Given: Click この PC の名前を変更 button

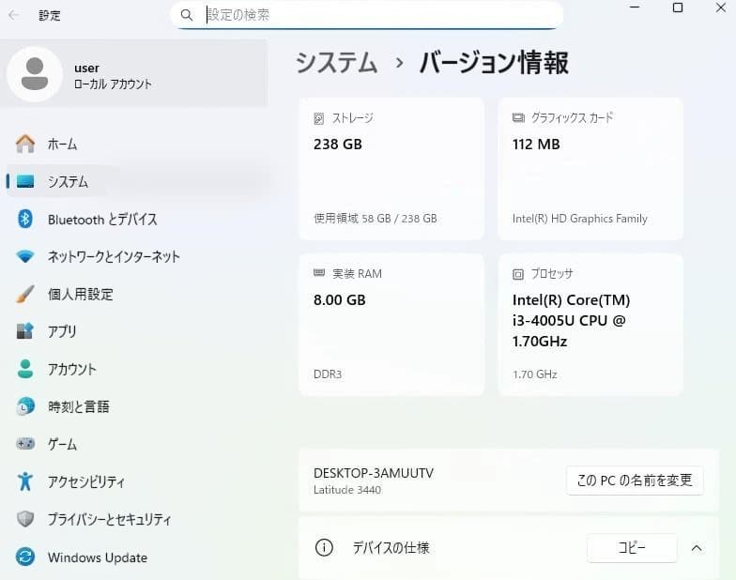Looking at the screenshot, I should 635,481.
